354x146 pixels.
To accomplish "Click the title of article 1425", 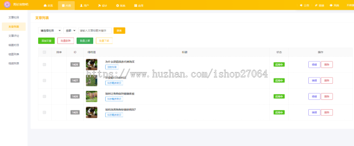I will pyautogui.click(x=121, y=110).
